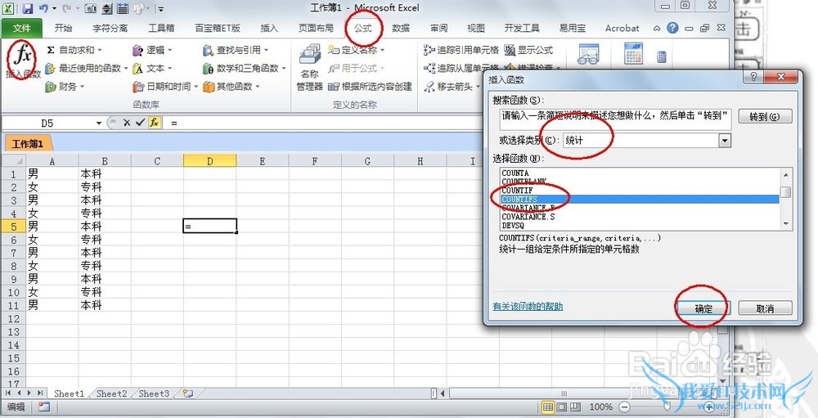Open the Name Manager 名称管理器
818x418 pixels.
click(x=310, y=67)
